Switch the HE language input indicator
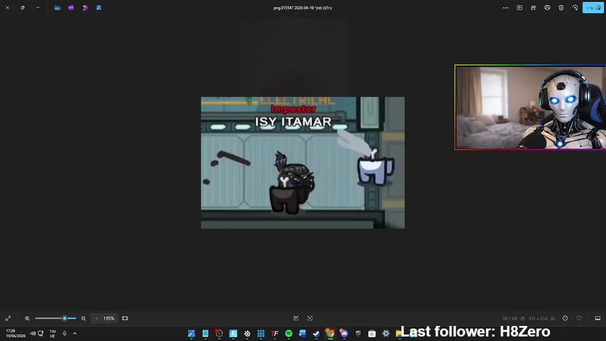Image resolution: width=606 pixels, height=341 pixels. [x=53, y=333]
